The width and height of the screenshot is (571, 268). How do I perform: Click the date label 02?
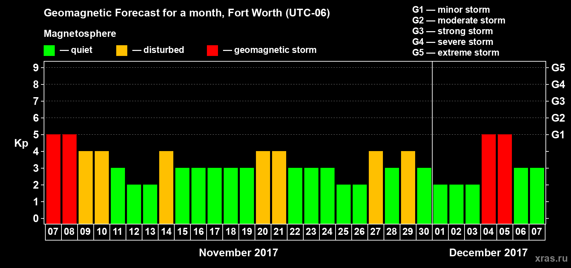point(456,231)
